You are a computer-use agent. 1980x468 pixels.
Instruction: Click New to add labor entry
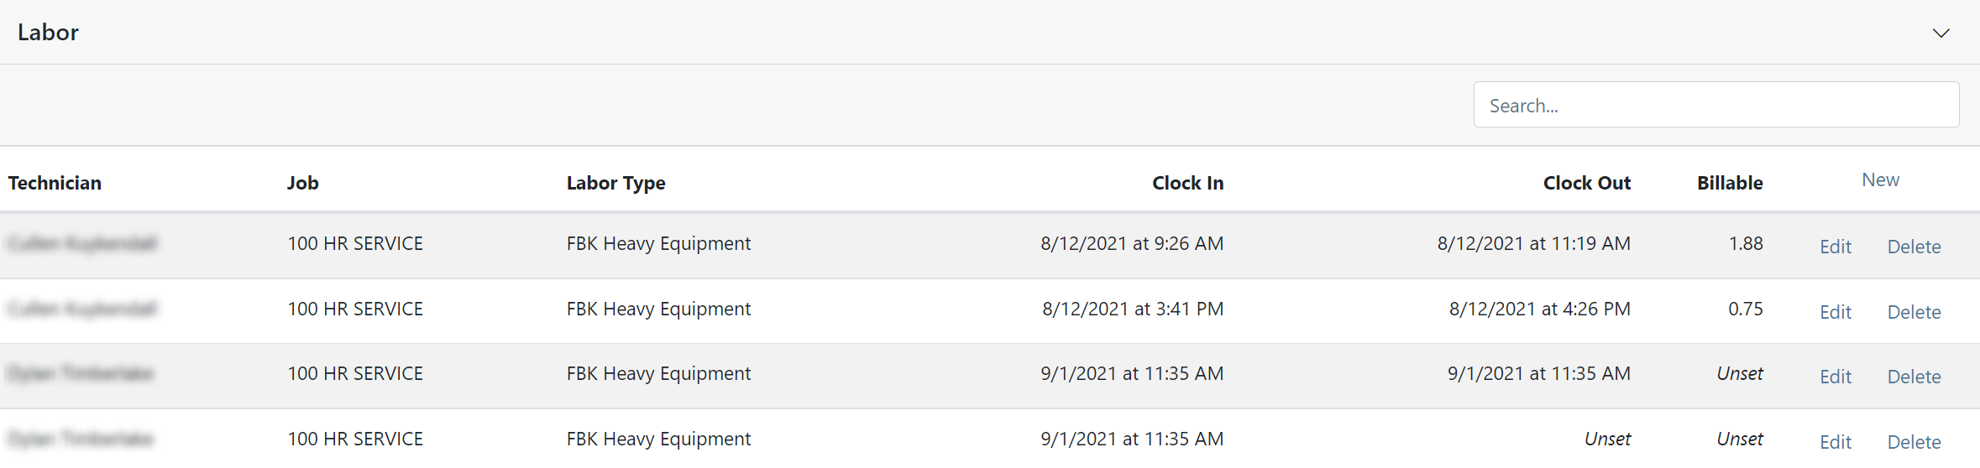(x=1880, y=180)
